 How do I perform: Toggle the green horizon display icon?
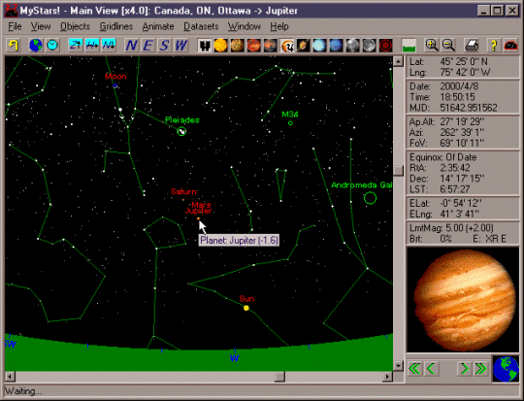pyautogui.click(x=409, y=46)
